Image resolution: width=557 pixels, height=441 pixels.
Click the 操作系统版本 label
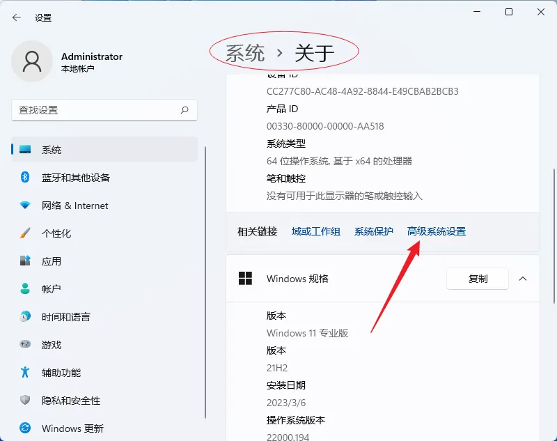click(295, 420)
